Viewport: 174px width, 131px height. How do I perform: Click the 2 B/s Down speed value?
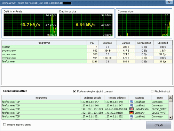coord(144,58)
